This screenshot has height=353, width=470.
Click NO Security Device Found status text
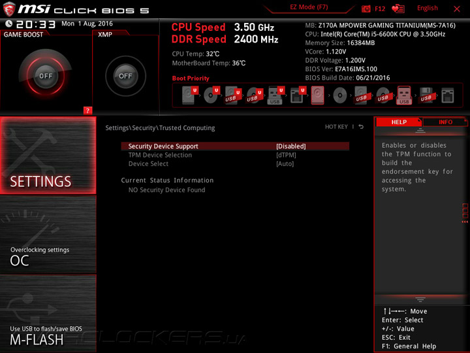pyautogui.click(x=166, y=190)
